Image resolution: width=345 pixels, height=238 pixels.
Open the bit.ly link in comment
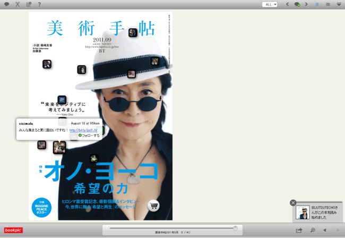(83, 130)
